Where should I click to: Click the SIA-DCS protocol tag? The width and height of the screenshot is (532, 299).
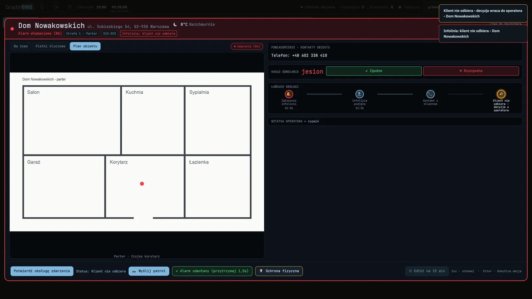(110, 34)
